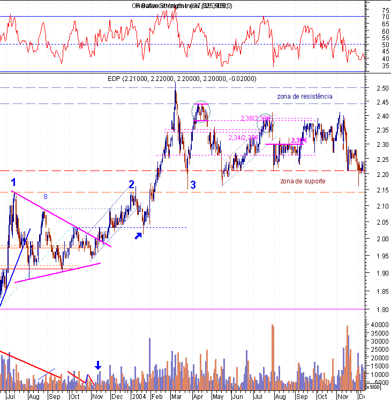Click the 'x1000' volume scale box
Screen dimensions: 391x400
pyautogui.click(x=373, y=387)
